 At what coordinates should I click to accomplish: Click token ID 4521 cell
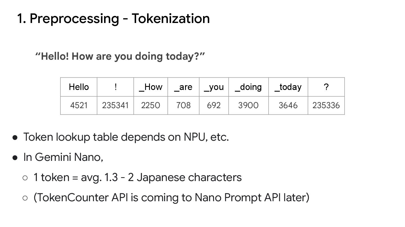[79, 105]
